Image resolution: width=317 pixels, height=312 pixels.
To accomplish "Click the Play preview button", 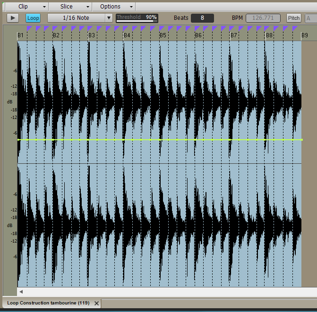I will [x=13, y=18].
